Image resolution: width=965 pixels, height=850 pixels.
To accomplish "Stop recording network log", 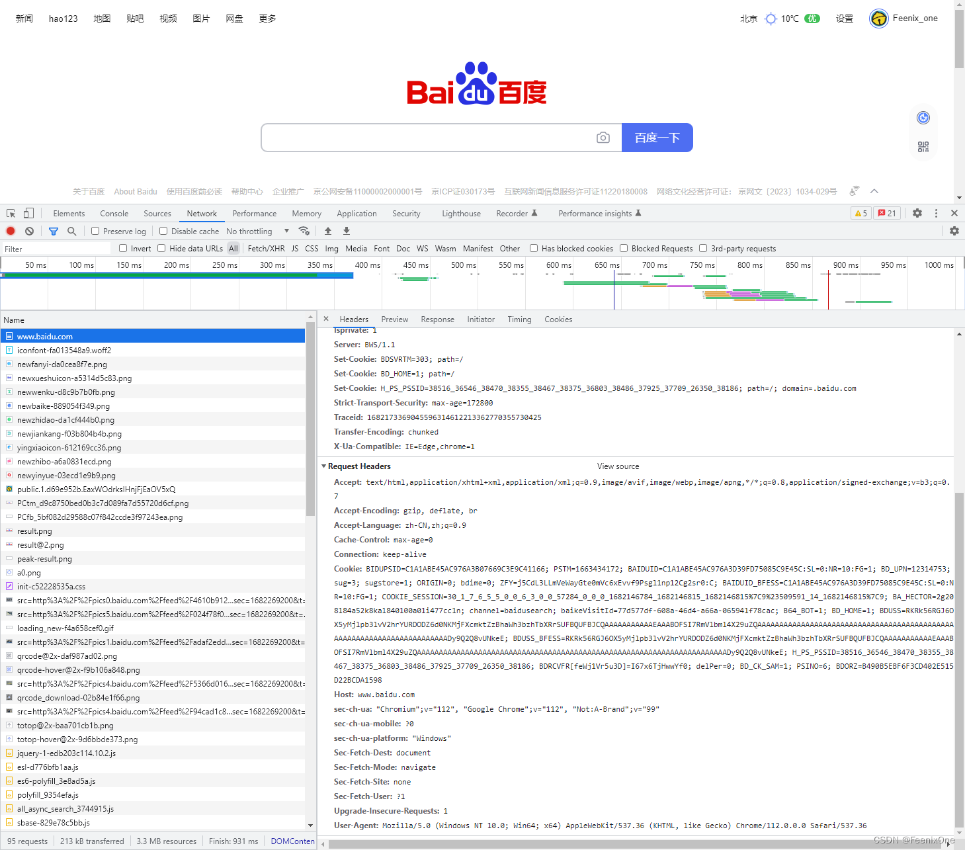I will pyautogui.click(x=11, y=231).
